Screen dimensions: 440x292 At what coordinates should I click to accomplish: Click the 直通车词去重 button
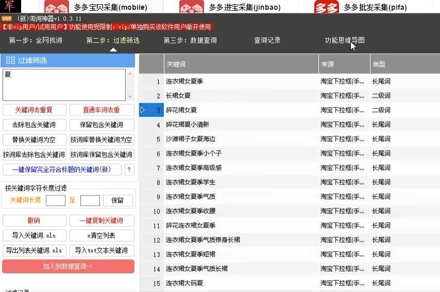pos(102,109)
